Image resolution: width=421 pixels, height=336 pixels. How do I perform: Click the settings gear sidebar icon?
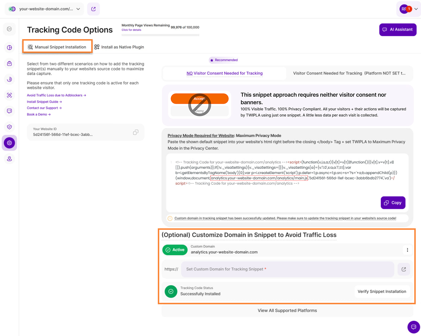tap(9, 143)
